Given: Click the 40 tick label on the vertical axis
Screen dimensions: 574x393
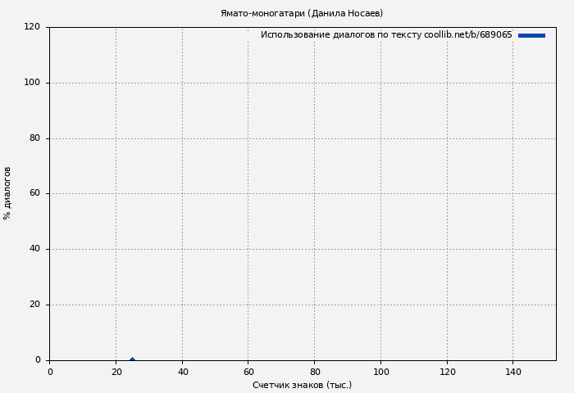Looking at the screenshot, I should coord(34,249).
